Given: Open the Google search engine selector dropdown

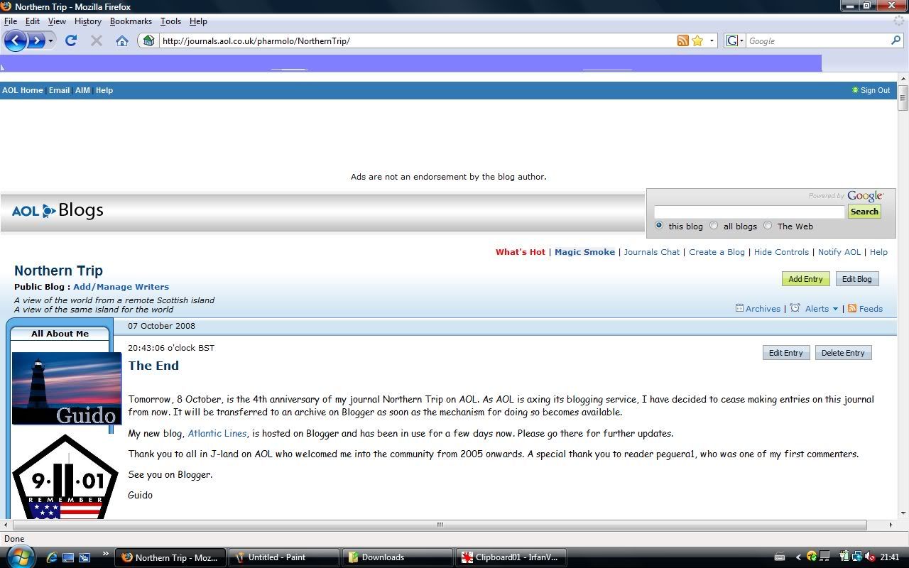Looking at the screenshot, I should click(x=735, y=40).
